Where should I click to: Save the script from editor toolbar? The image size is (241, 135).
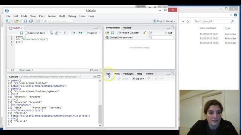click(21, 33)
